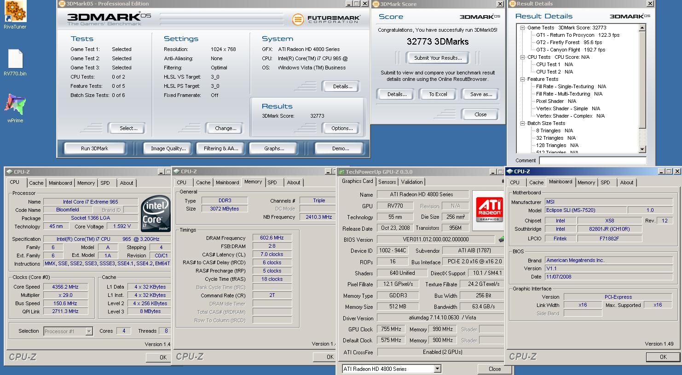Open CPU tab in Mainboard CPU-Z window
Screen dimensions: 682x375
(x=515, y=182)
